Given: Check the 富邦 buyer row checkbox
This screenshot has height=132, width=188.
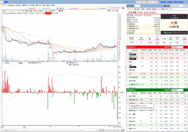Looking at the screenshot, I should coord(128,62).
